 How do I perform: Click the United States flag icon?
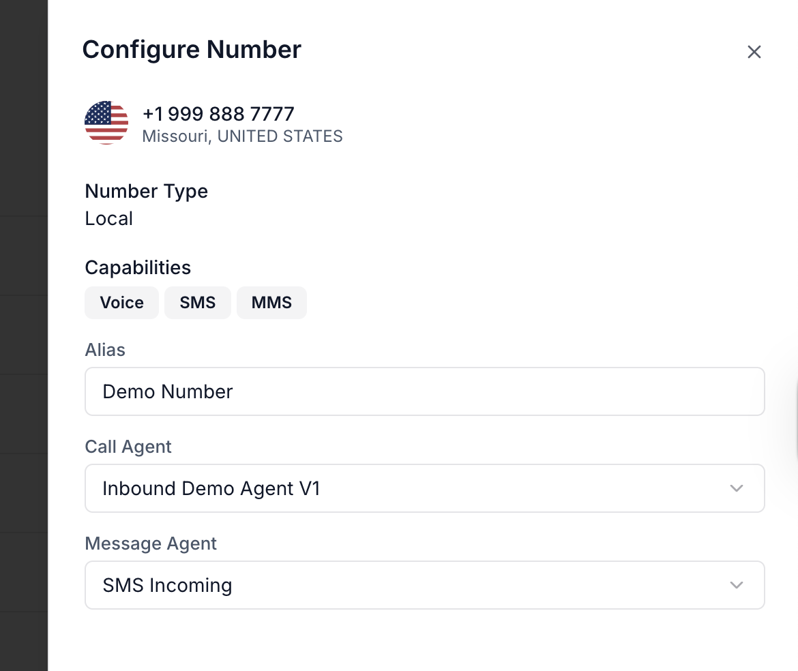coord(106,123)
